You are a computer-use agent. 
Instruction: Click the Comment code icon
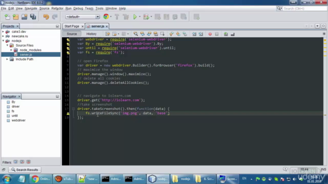pos(226,34)
